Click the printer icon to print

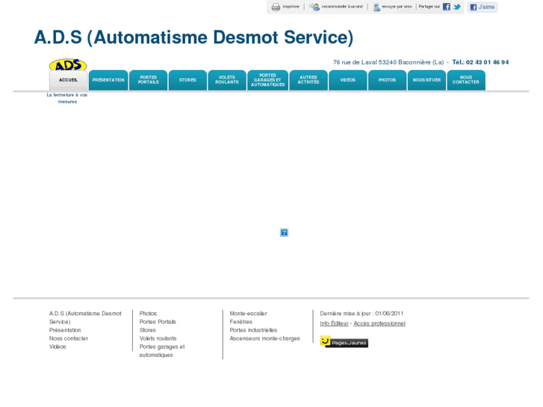point(276,7)
